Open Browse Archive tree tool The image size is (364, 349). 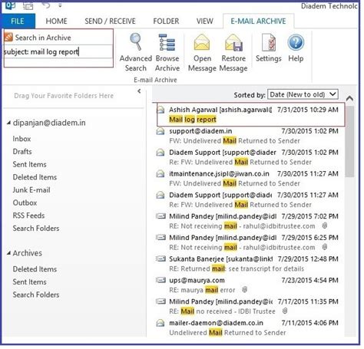[167, 52]
